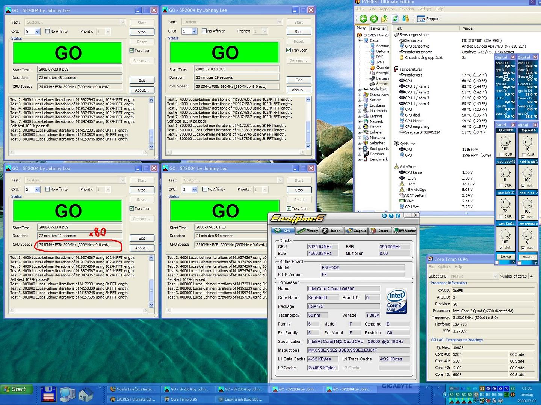
Task: Open the Options menu in Core Temp
Action: click(x=444, y=267)
